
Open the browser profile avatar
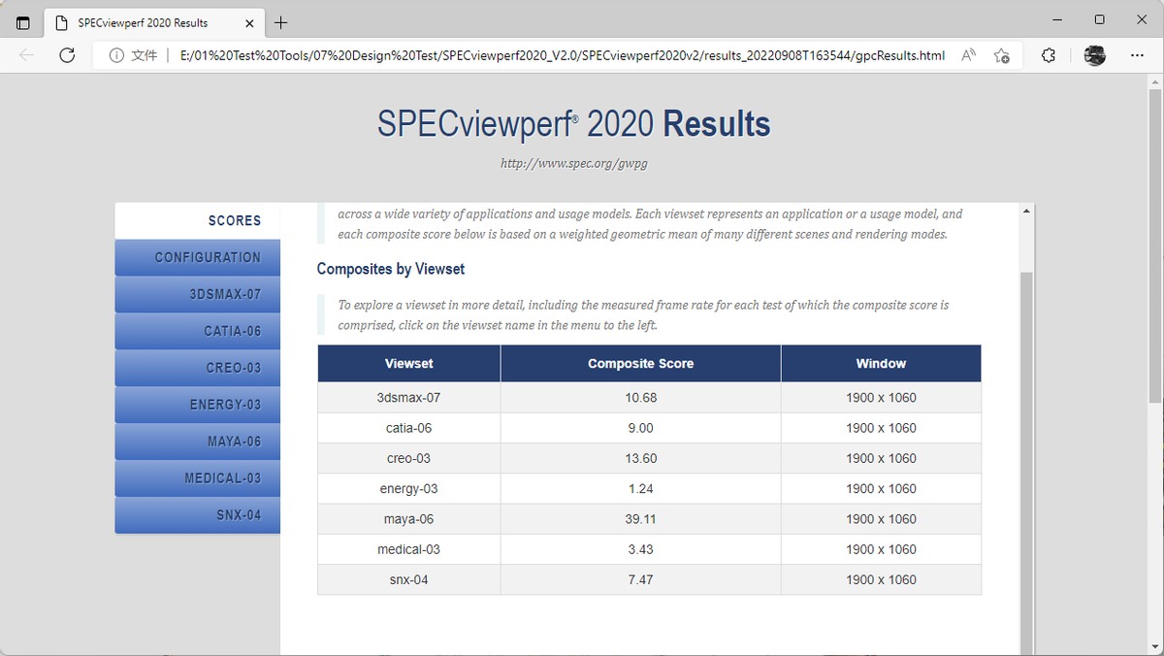click(1095, 55)
